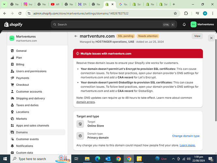Screen dimensions: 217x163
Task: Click the Apps and sales channels icon
Action: (12, 126)
